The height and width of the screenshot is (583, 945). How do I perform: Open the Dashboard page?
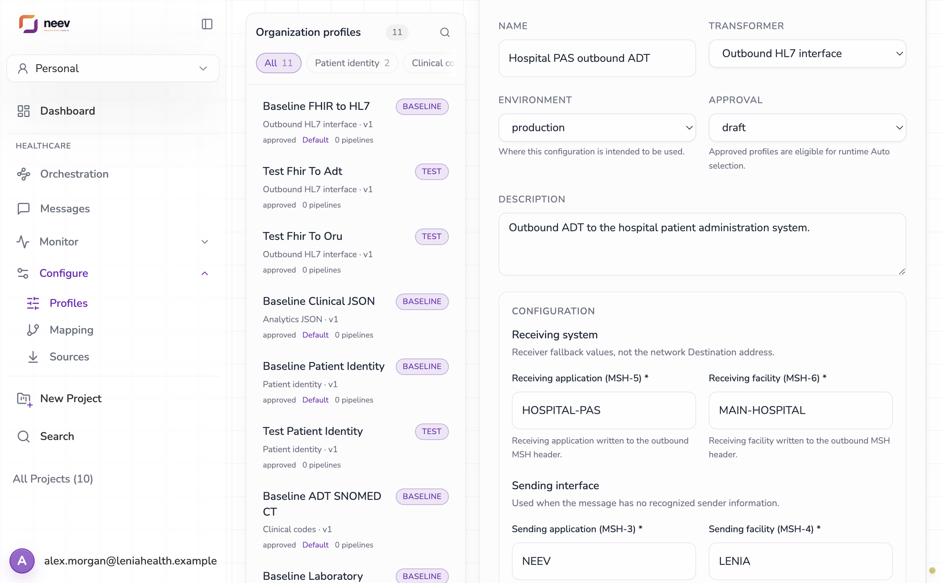(113, 111)
